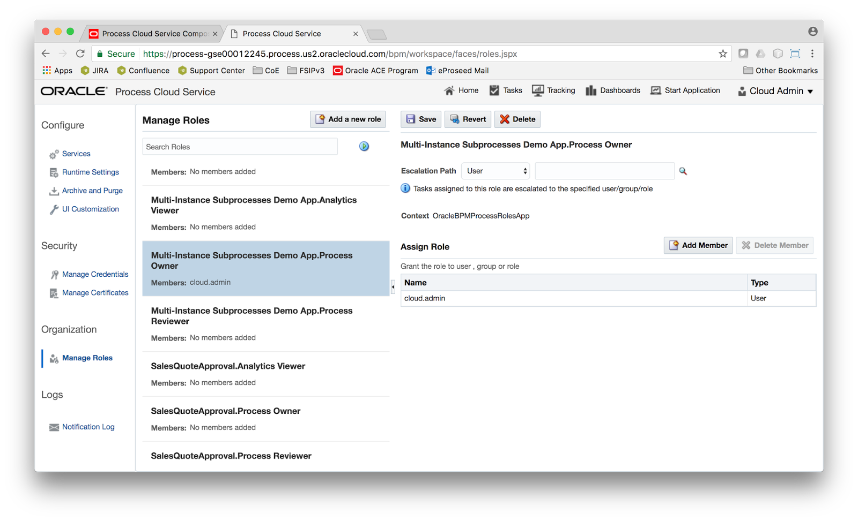Click the secure padlock icon
Image resolution: width=858 pixels, height=521 pixels.
(100, 54)
